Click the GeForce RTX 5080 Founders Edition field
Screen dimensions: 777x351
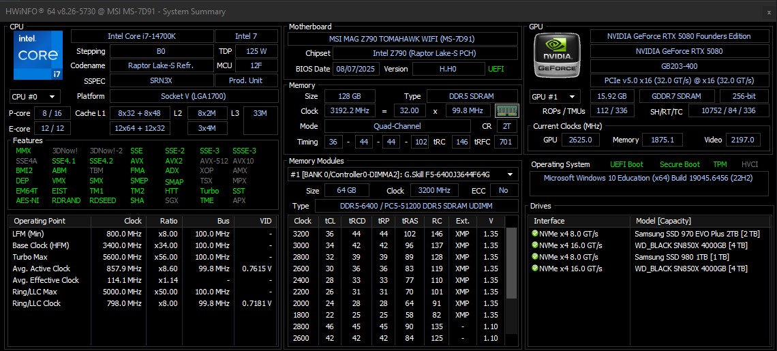678,36
